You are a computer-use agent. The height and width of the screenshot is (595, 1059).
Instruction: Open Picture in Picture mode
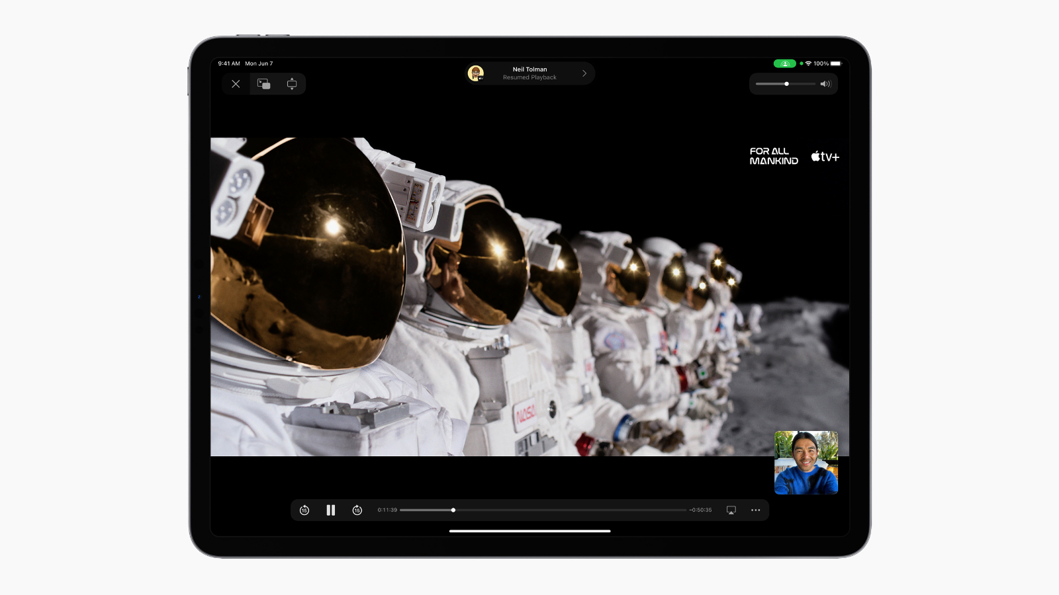tap(264, 84)
